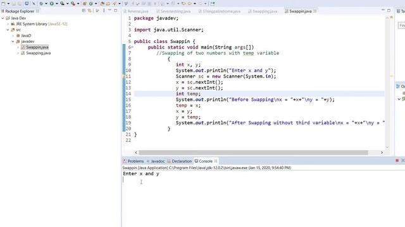Click into the console input line
Viewport: 405px width, 227px height.
[x=263, y=180]
